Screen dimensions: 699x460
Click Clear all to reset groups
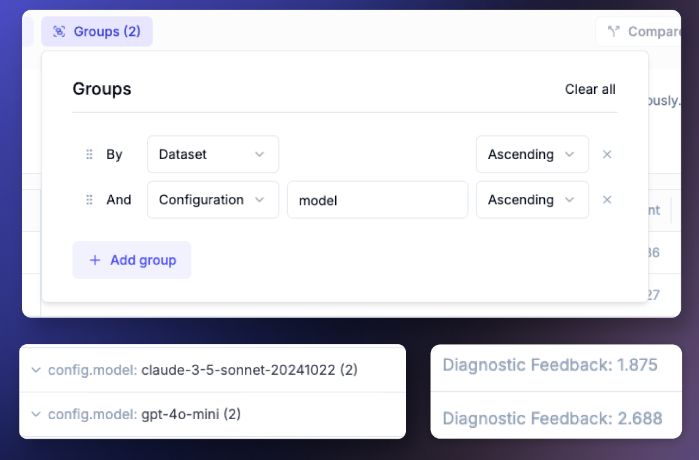590,89
